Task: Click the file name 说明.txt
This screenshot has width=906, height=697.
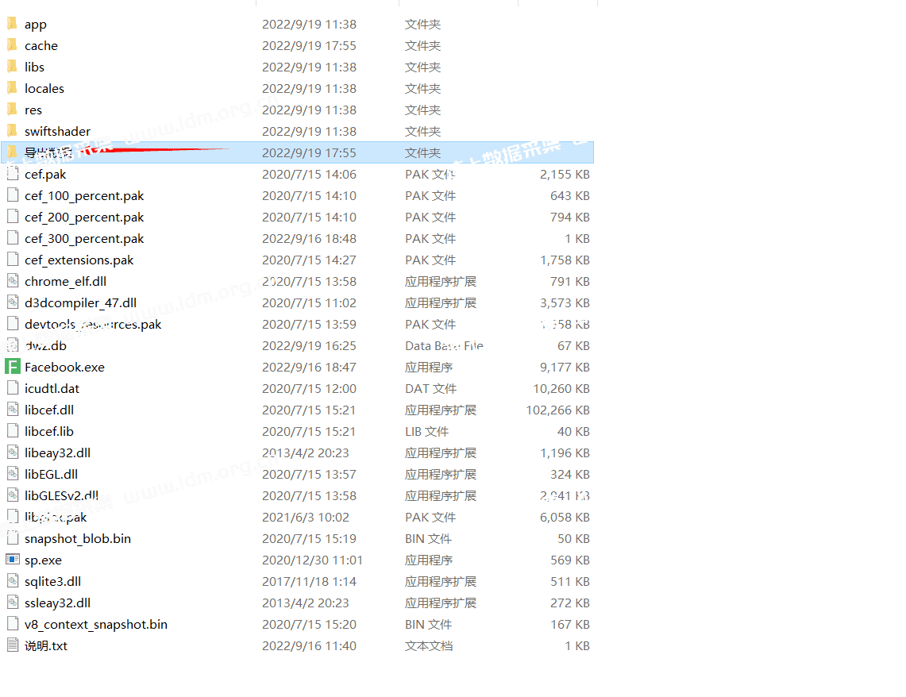Action: pyautogui.click(x=46, y=645)
